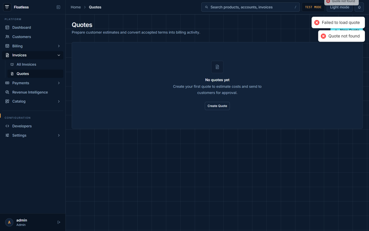Click the magnifier icon in search bar

pos(207,7)
